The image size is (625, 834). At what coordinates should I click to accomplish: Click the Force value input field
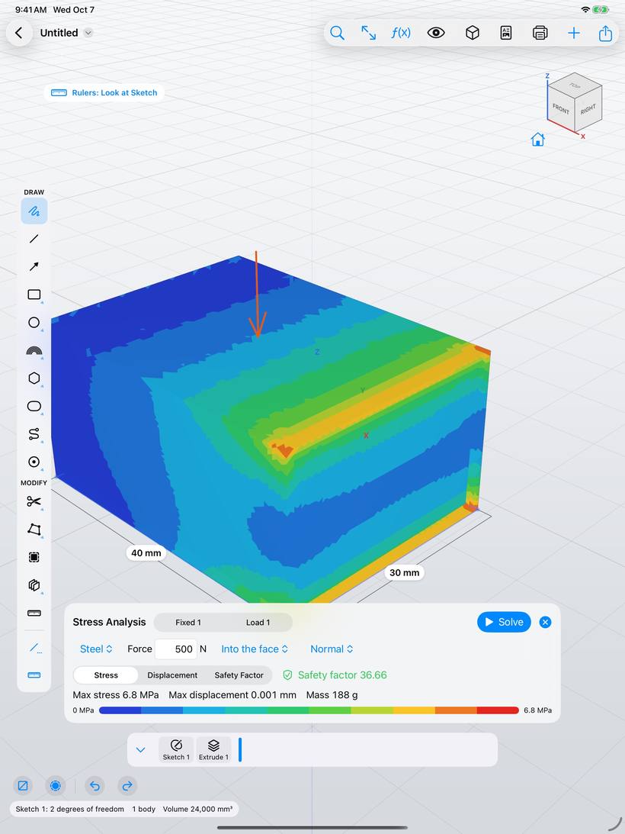click(176, 649)
